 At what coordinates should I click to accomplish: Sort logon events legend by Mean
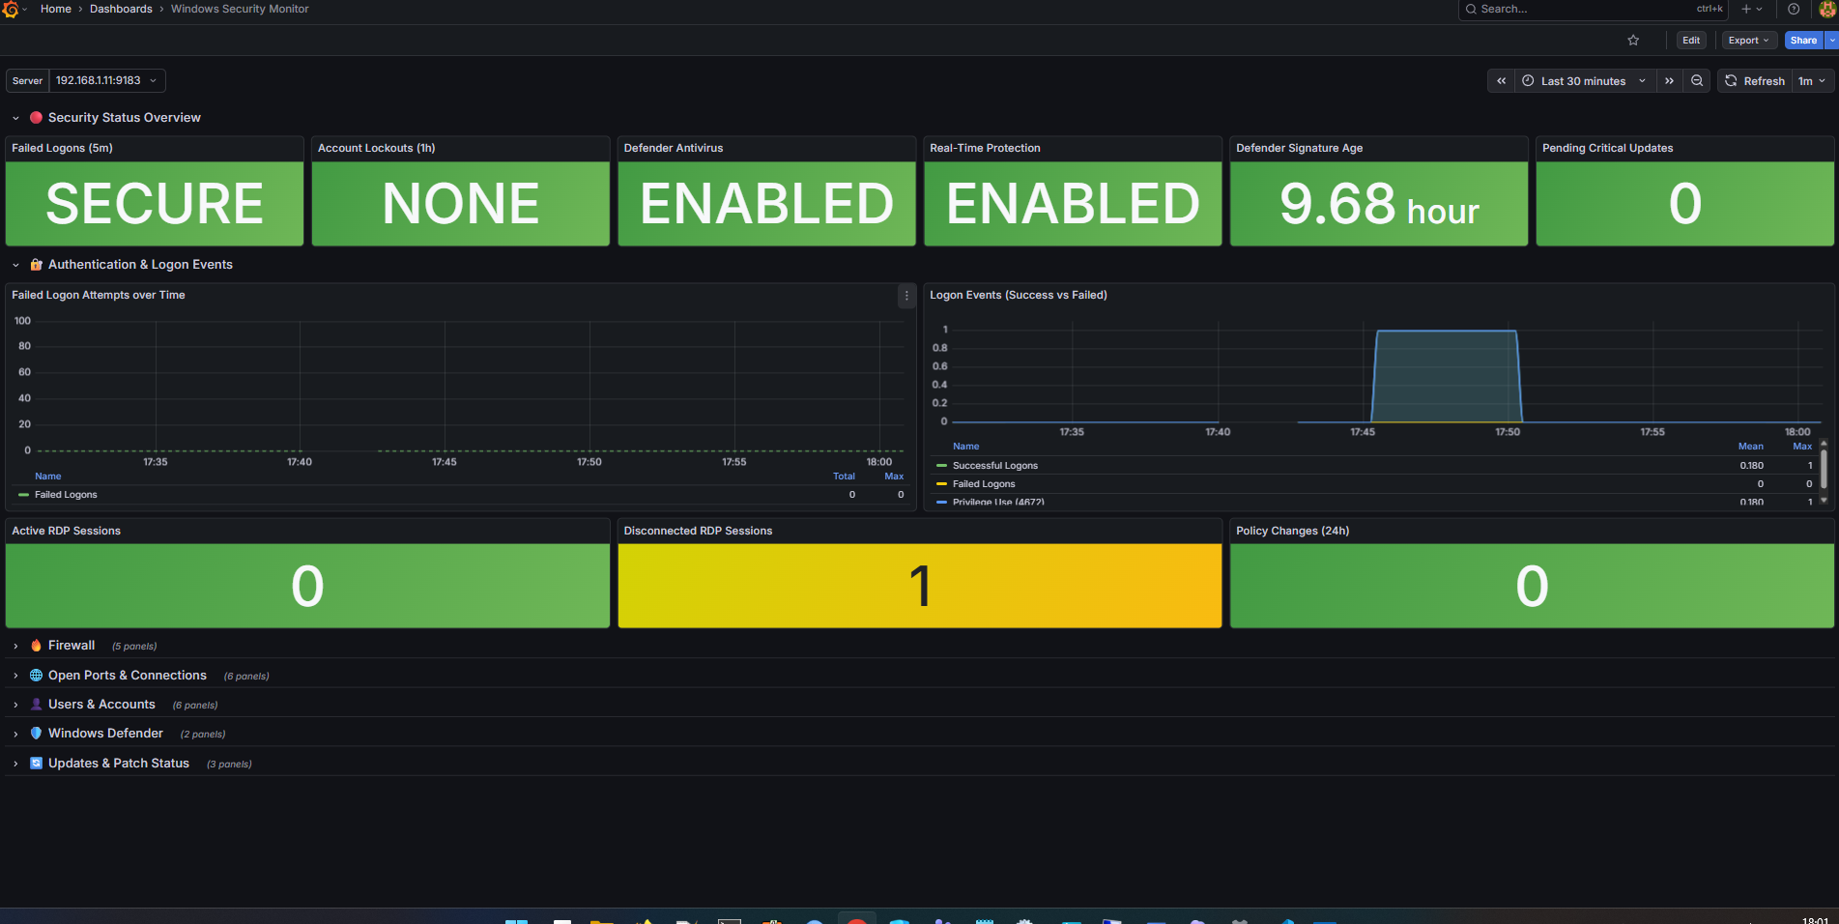coord(1750,447)
